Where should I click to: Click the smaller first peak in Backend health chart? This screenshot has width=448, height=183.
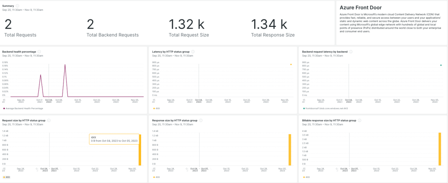click(41, 75)
